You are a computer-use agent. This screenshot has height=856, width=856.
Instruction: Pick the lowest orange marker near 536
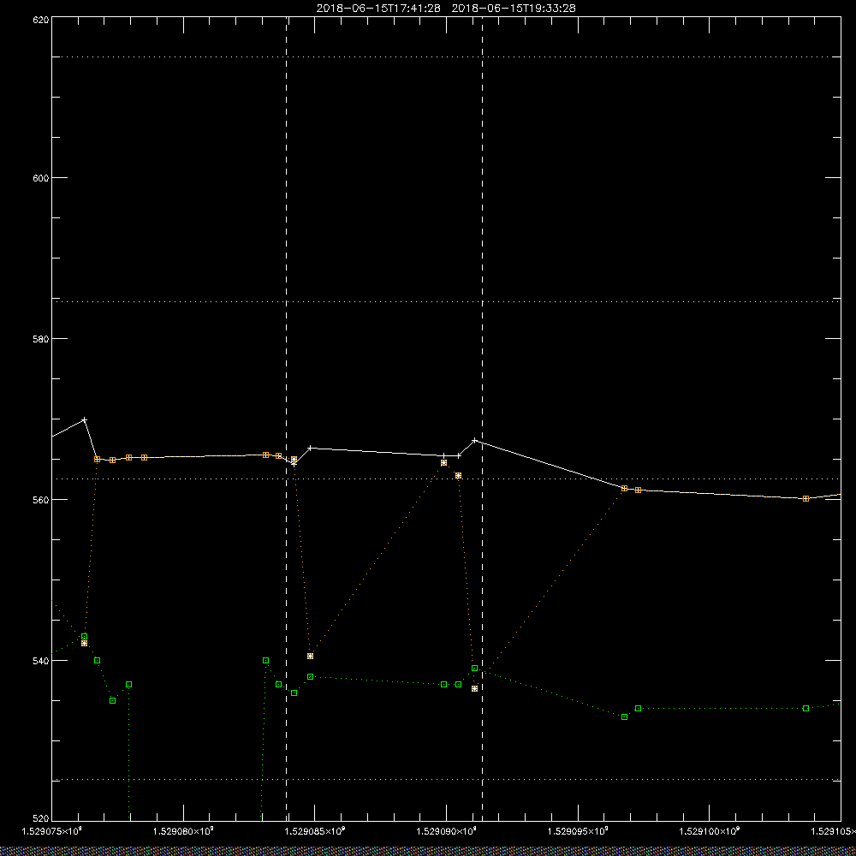474,689
